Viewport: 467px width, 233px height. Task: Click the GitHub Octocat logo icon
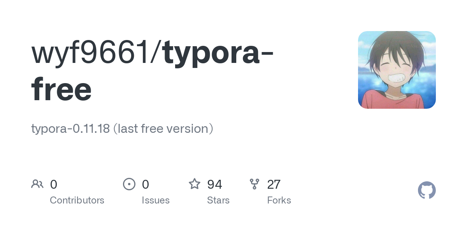[427, 191]
